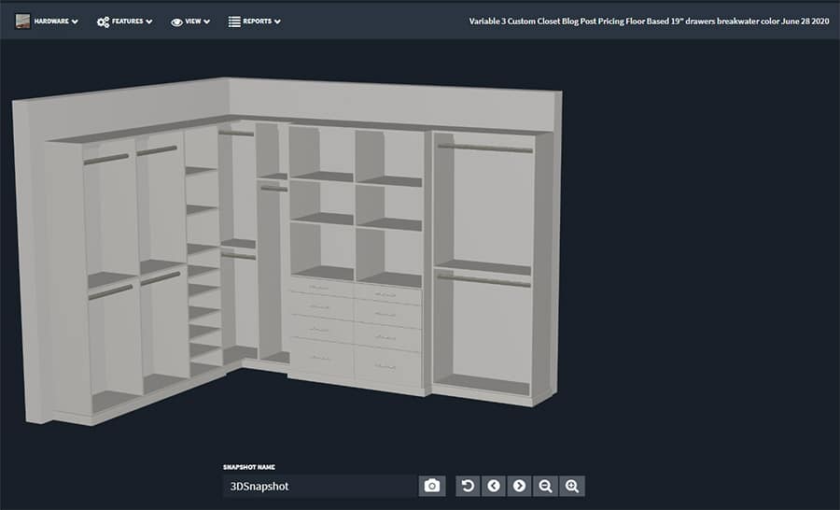Image resolution: width=840 pixels, height=510 pixels.
Task: Rotate the 3D view right
Action: tap(519, 486)
